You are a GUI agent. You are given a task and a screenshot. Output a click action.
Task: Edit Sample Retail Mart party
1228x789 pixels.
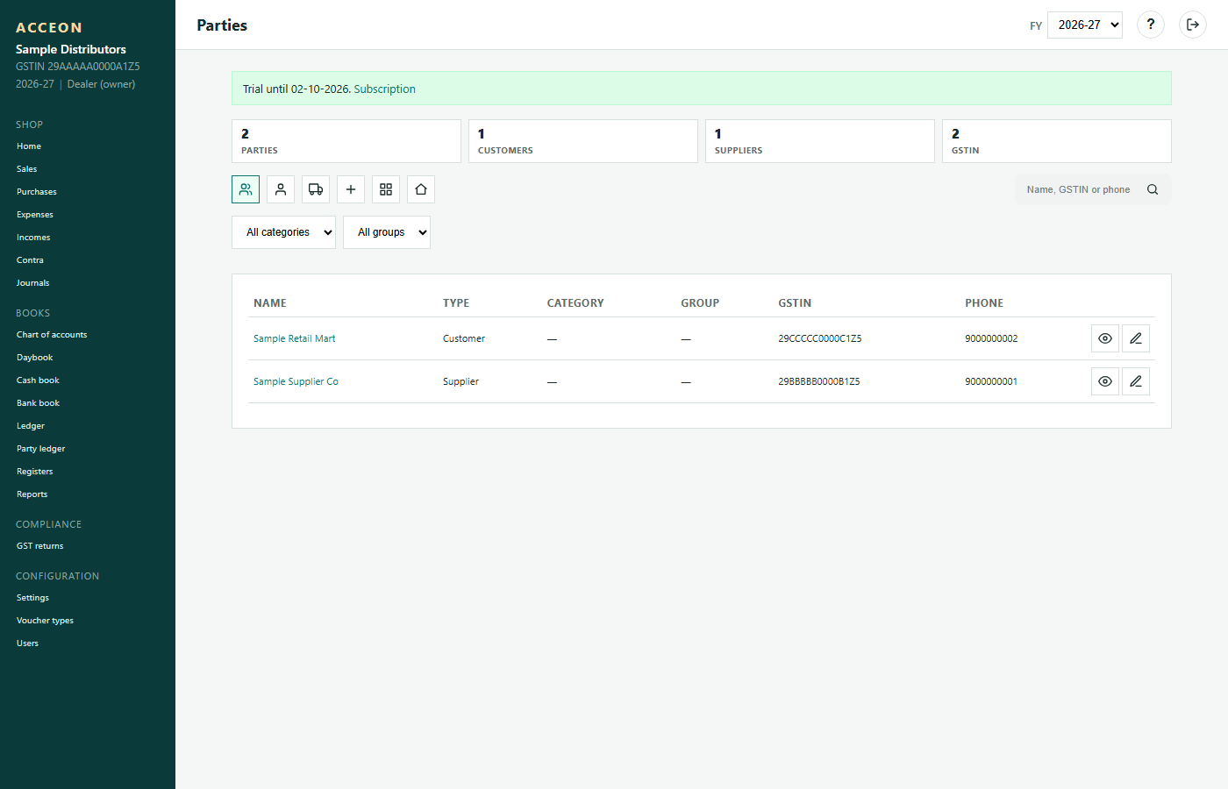[1136, 338]
